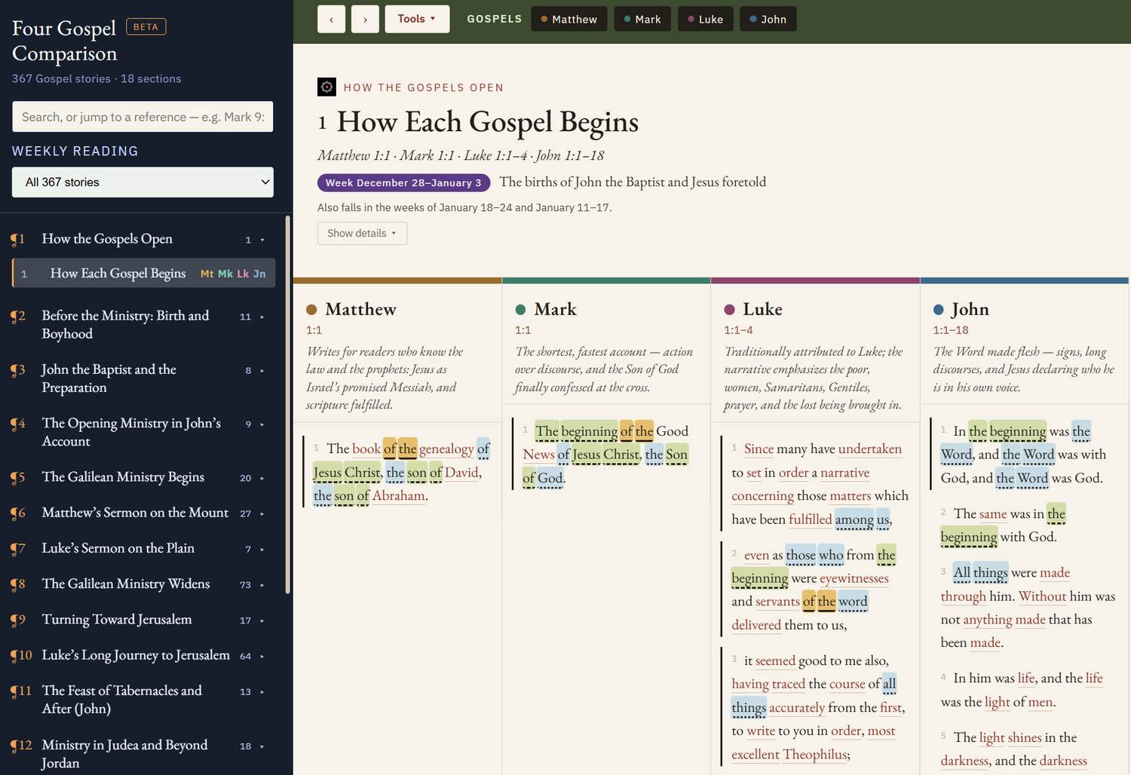1131x775 pixels.
Task: Toggle the Luke gospel column
Action: click(x=706, y=19)
